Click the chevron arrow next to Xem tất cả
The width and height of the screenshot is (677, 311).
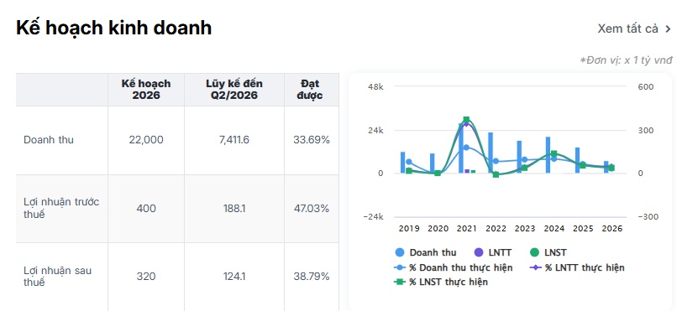[668, 29]
